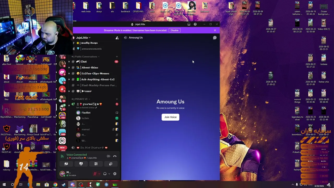Unmute the microphone in user panel
Image resolution: width=334 pixels, height=188 pixels.
pos(95,174)
